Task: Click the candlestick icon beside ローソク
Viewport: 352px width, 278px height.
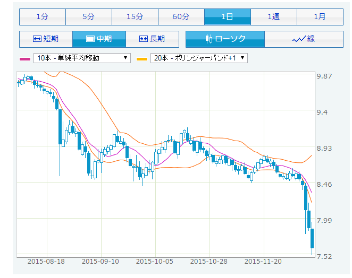Action: tap(209, 39)
